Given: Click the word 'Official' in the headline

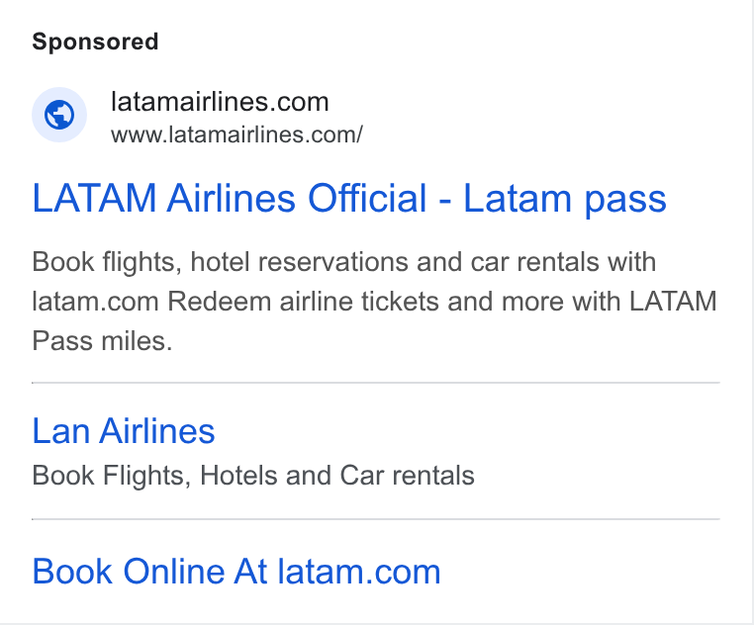Looking at the screenshot, I should (x=367, y=198).
